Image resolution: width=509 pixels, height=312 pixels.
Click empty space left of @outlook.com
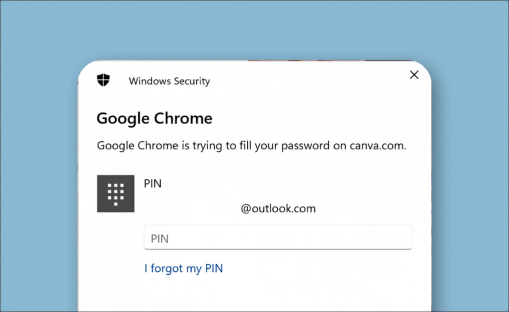point(191,209)
